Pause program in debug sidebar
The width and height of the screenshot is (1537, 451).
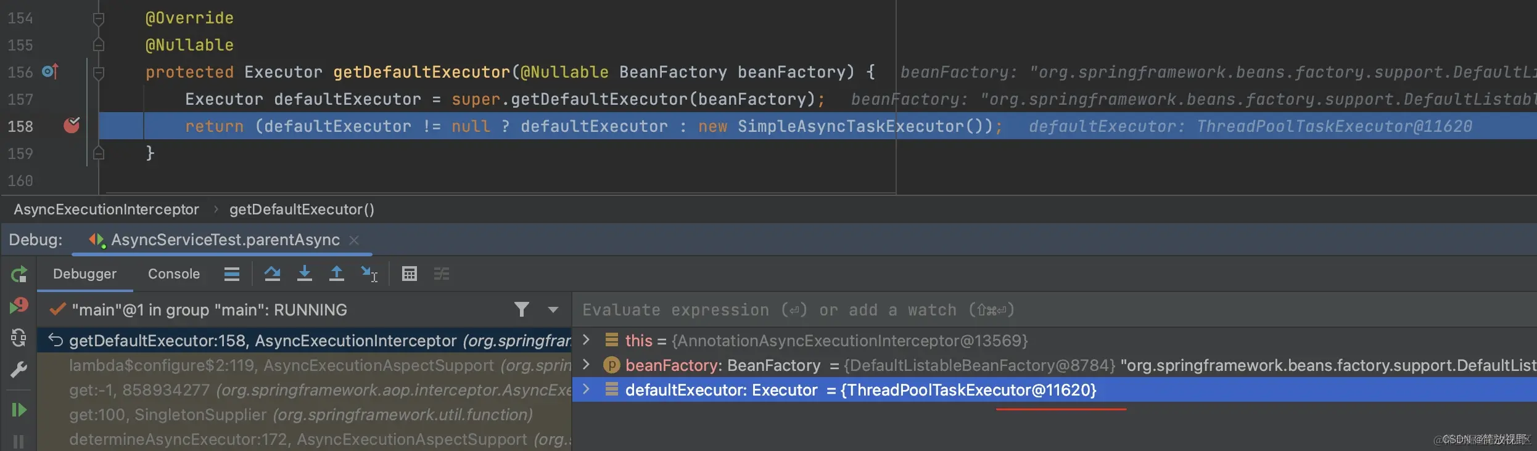tap(19, 442)
